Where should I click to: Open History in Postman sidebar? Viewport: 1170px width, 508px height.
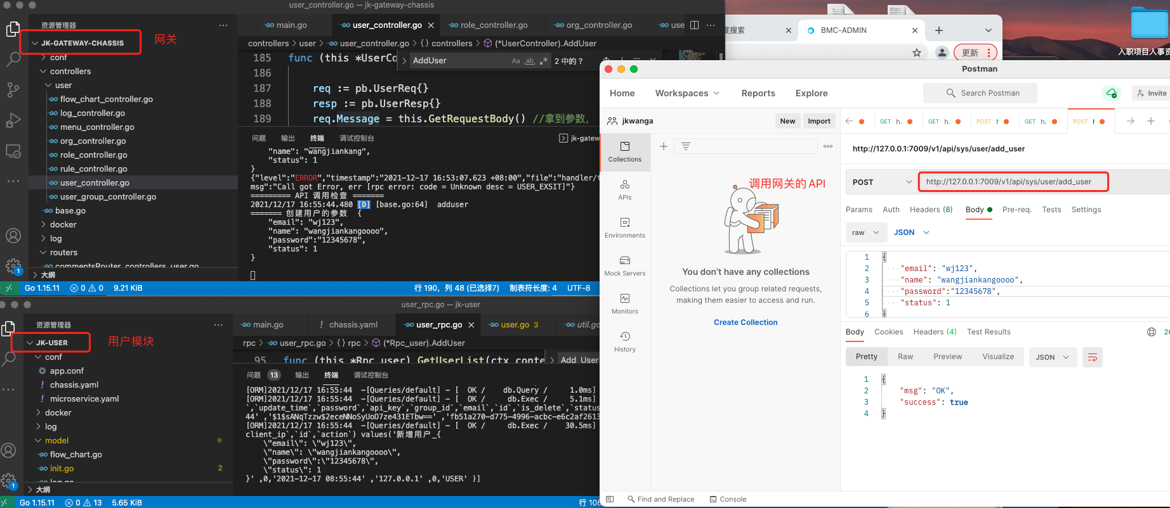point(625,342)
